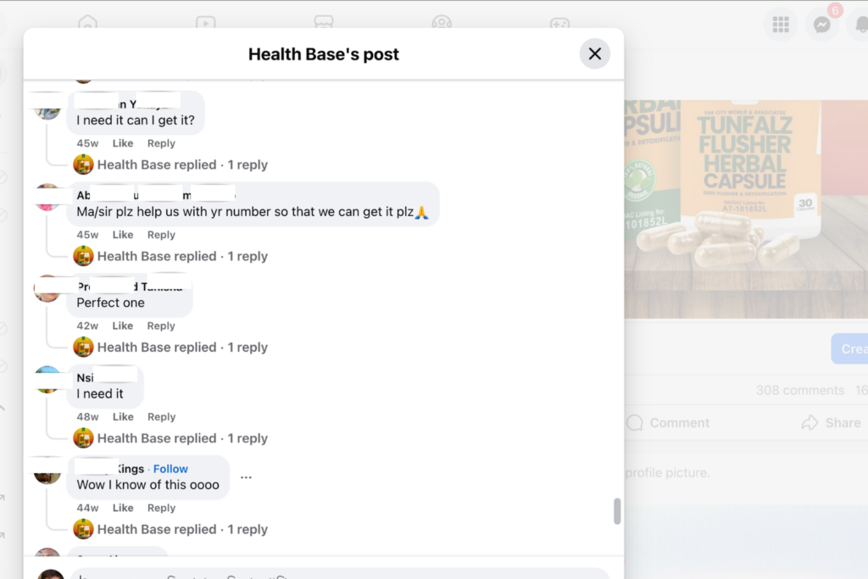Follow the commenter who wrote "Wow I know of this oooo"

[170, 469]
